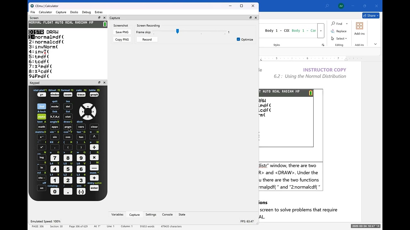Close the Keypad dock panel
410x230 pixels.
pyautogui.click(x=104, y=83)
